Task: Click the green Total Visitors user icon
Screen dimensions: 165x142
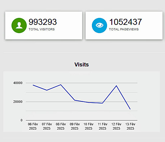Action: [x=19, y=25]
